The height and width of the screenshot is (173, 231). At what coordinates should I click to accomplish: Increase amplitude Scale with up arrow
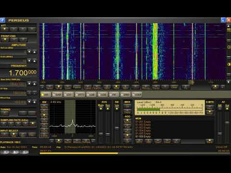[x=35, y=61]
